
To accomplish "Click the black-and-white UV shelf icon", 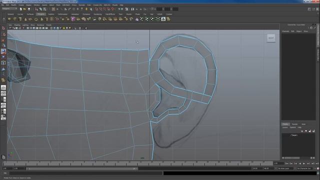I will point(163,19).
